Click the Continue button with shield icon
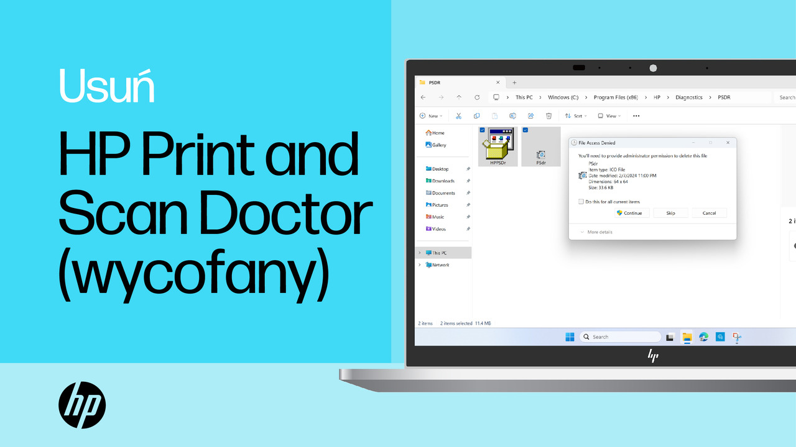This screenshot has height=447, width=796. click(631, 212)
